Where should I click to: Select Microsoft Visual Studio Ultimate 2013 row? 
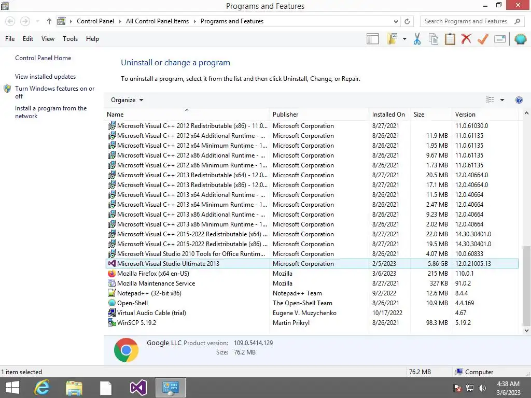point(312,264)
